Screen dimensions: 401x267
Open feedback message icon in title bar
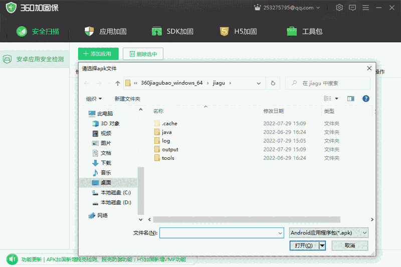pos(352,8)
